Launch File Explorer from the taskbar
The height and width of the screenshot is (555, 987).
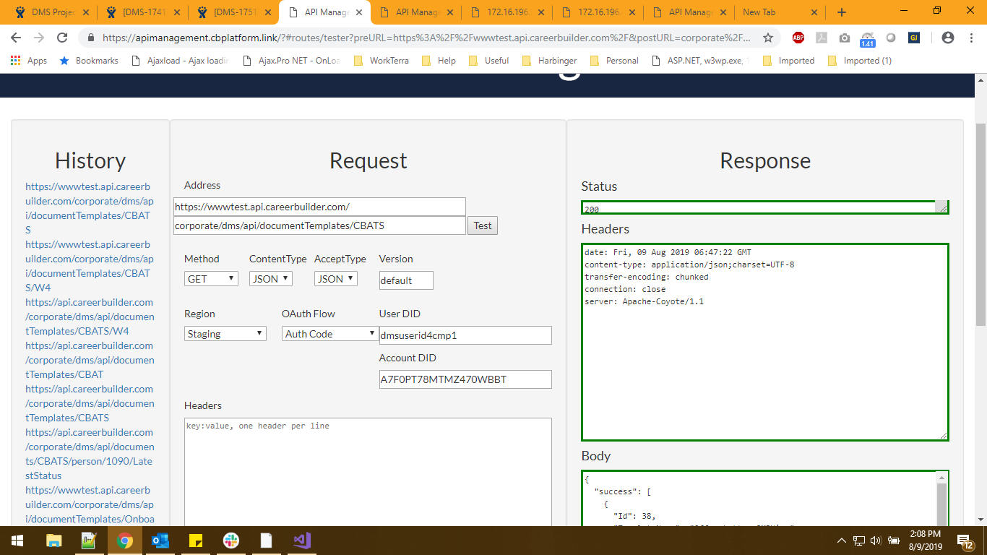(x=53, y=541)
